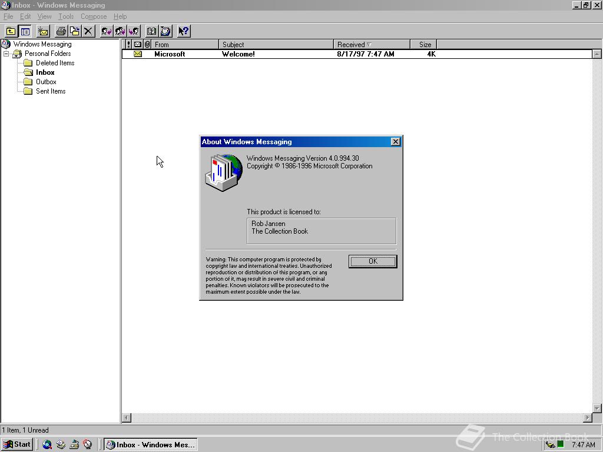
Task: Open the Edit menu
Action: [25, 16]
